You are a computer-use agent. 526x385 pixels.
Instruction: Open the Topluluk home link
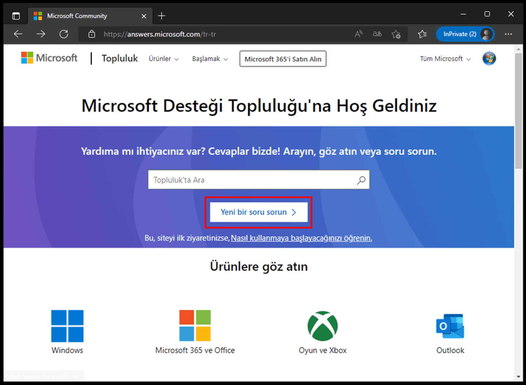pyautogui.click(x=119, y=58)
